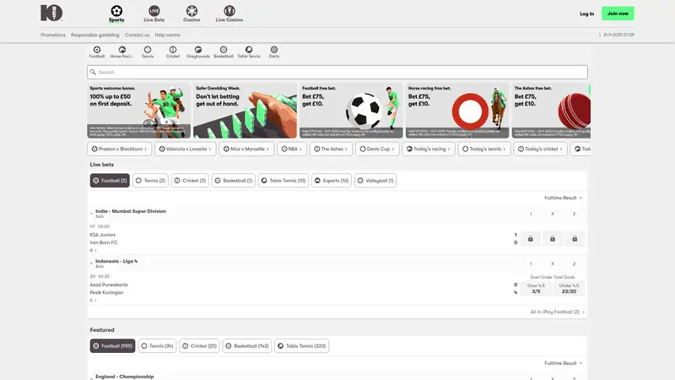Viewport: 675px width, 380px height.
Task: Select Live bets Tennis (2) tab
Action: [150, 181]
